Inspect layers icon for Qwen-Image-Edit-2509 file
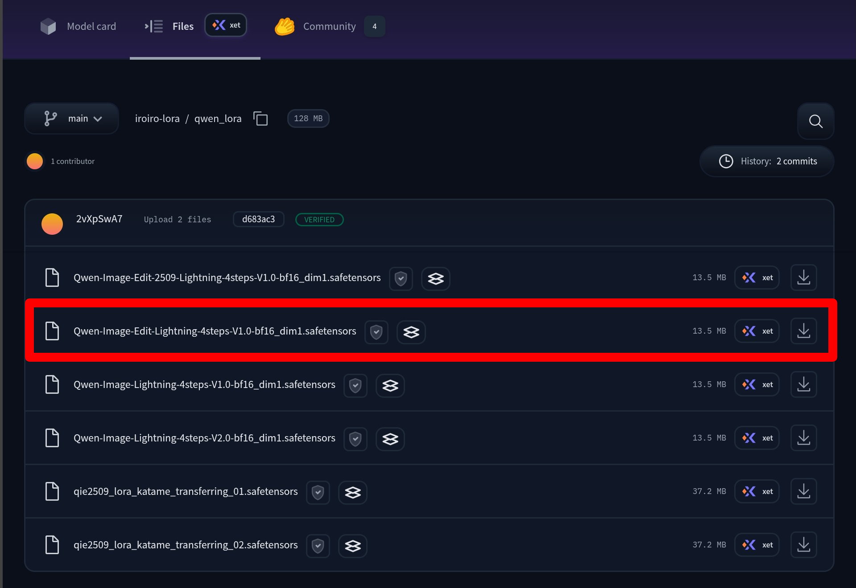 click(436, 279)
